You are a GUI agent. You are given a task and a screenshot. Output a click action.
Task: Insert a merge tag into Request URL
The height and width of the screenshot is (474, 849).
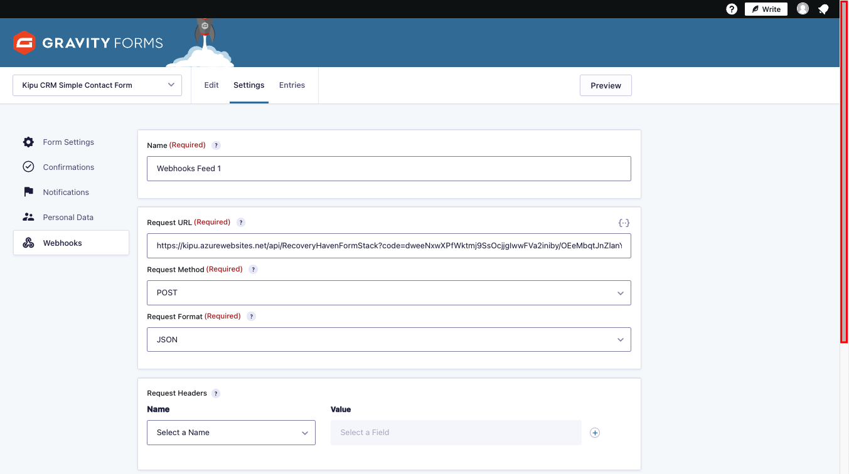coord(624,222)
